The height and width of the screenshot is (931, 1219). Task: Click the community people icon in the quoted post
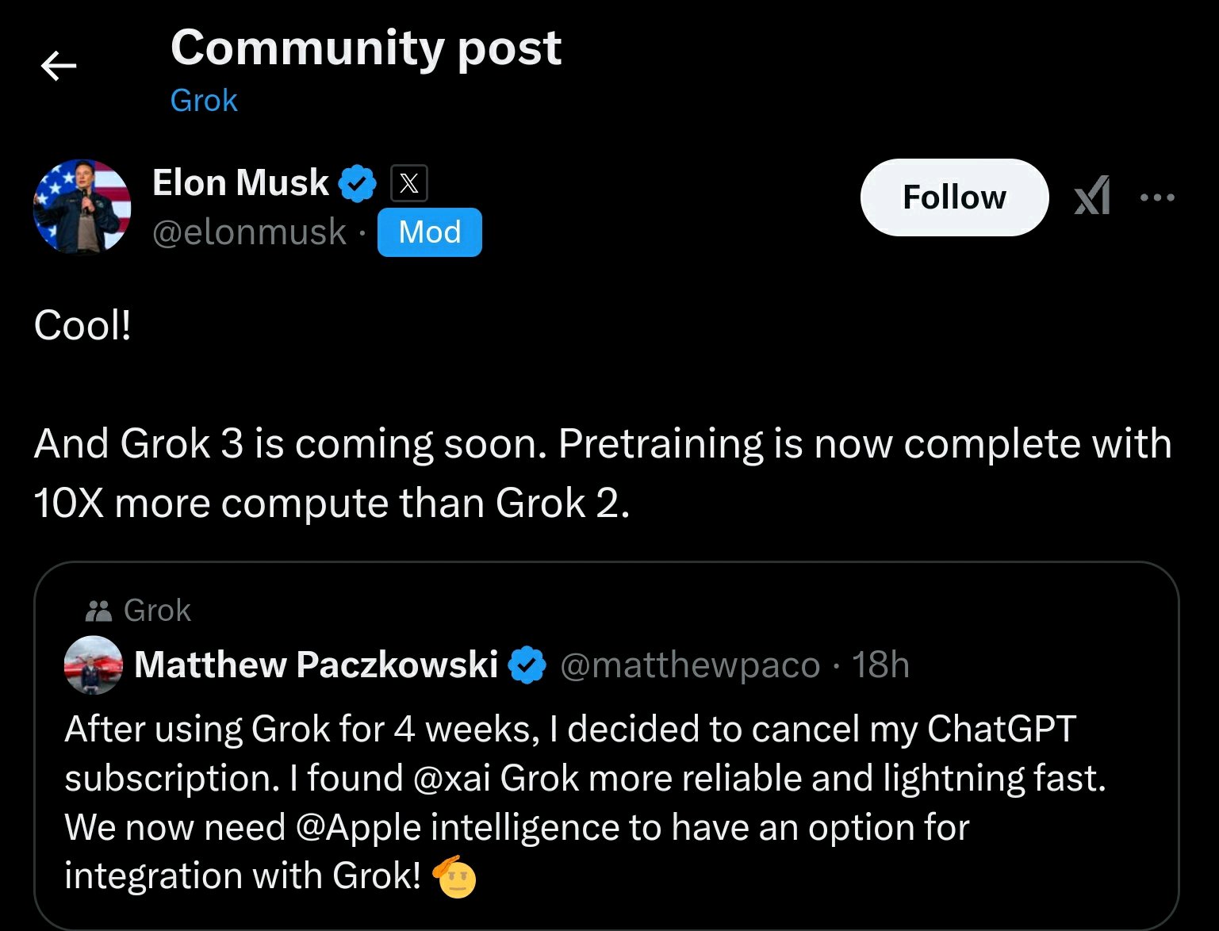tap(98, 611)
